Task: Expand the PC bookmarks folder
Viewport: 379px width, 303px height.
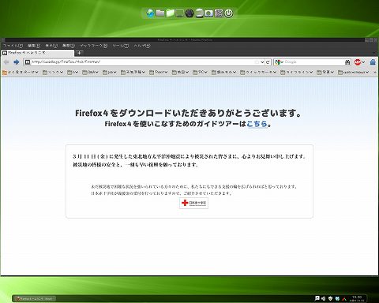Action: click(200, 72)
